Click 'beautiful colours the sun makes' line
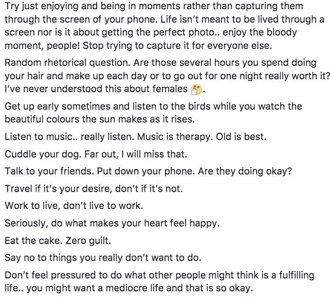This screenshot has height=297, width=330. click(x=100, y=119)
